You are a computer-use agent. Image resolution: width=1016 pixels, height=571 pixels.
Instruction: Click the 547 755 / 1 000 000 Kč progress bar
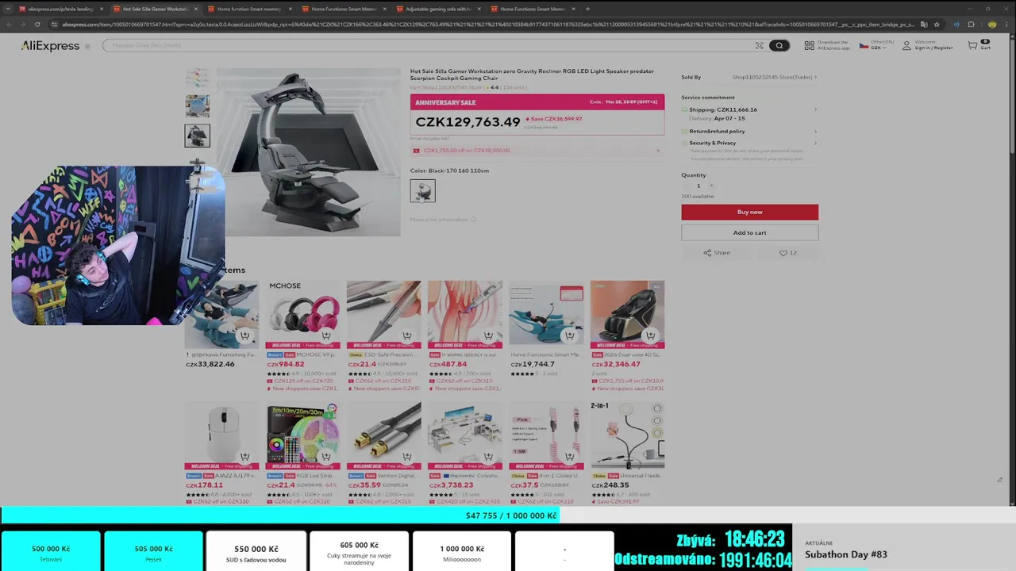508,515
